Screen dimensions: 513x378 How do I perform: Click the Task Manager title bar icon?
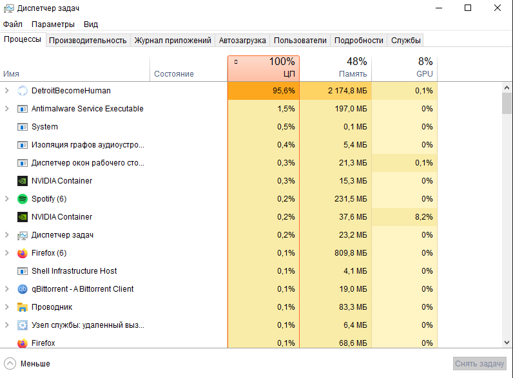[9, 8]
